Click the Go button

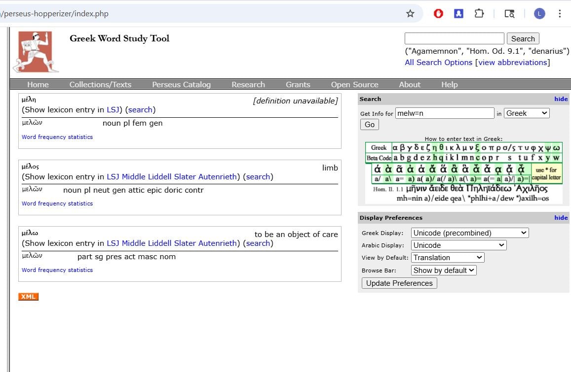click(x=370, y=125)
